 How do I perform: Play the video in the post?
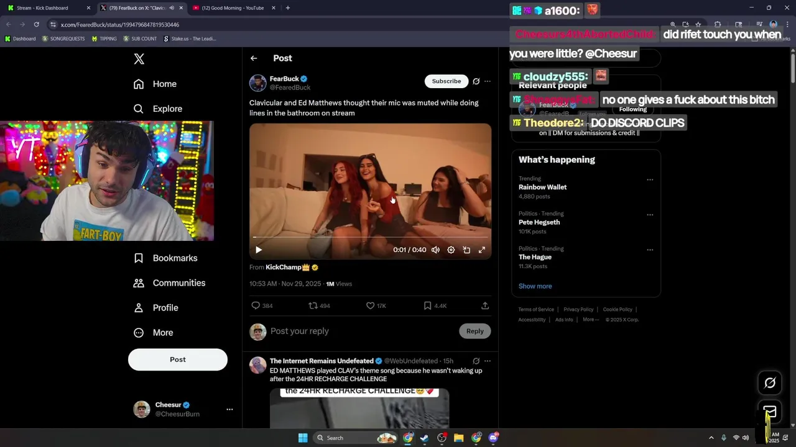tap(259, 250)
